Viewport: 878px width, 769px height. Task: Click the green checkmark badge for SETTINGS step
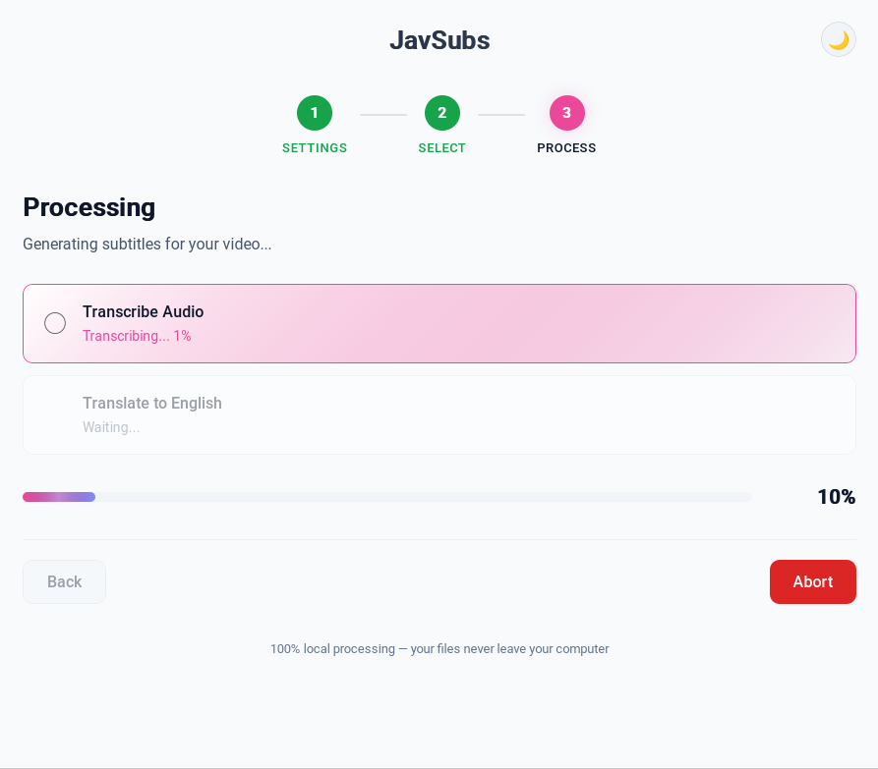pos(315,113)
